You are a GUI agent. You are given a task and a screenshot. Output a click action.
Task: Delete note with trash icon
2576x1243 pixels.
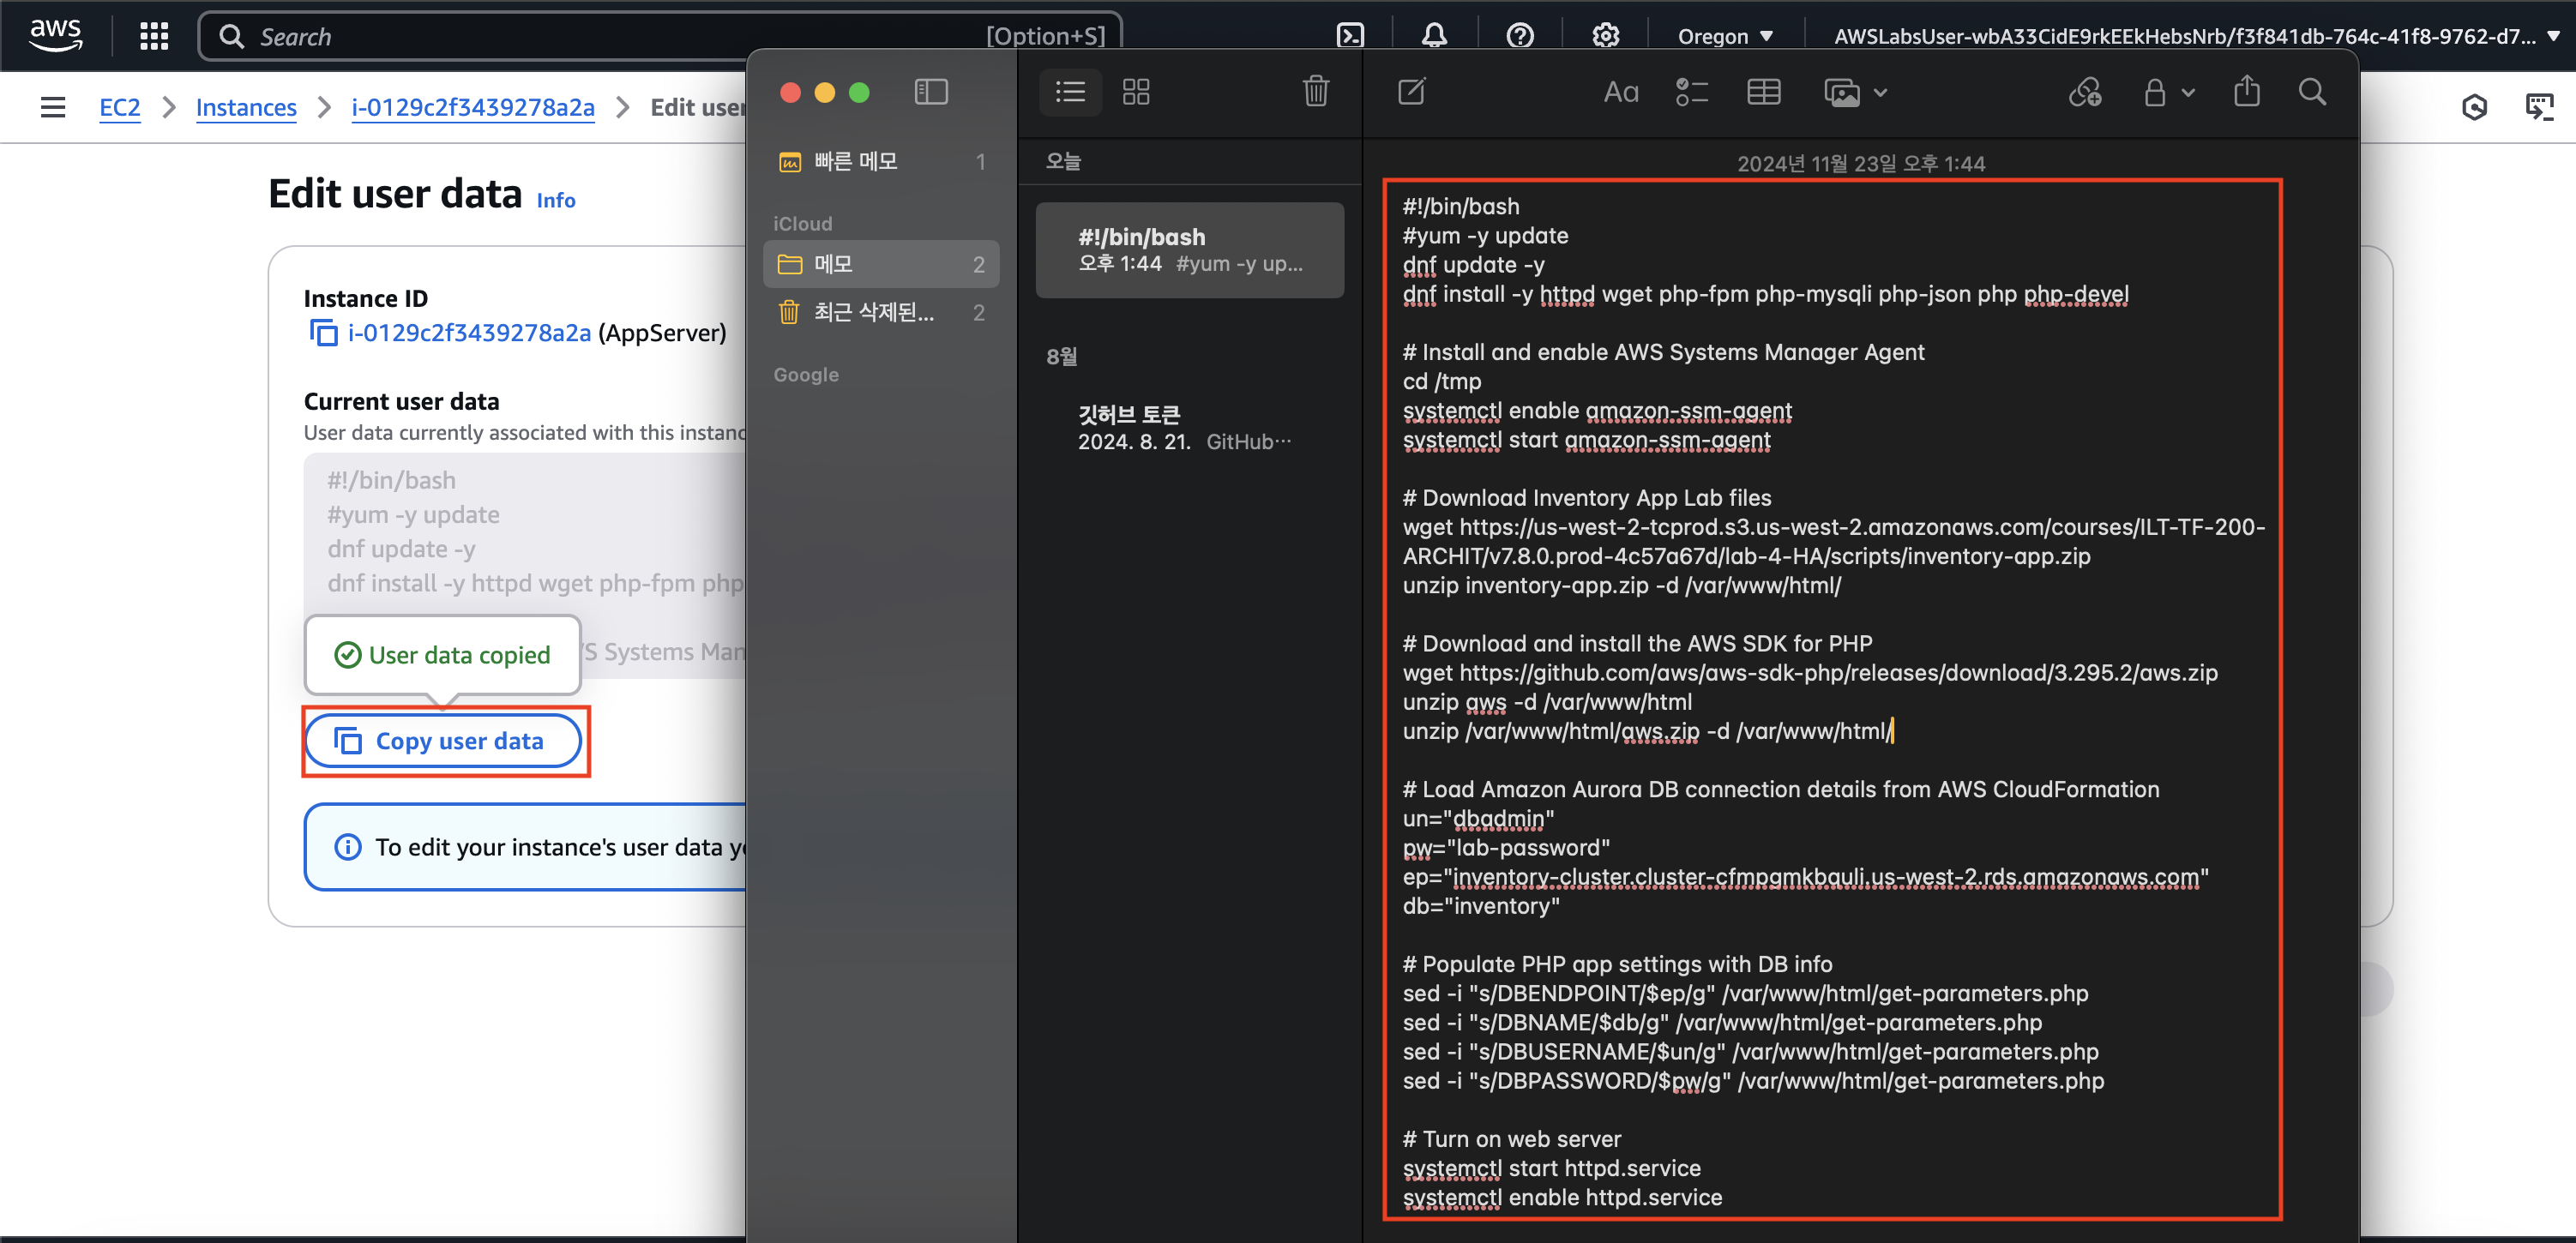click(1315, 92)
